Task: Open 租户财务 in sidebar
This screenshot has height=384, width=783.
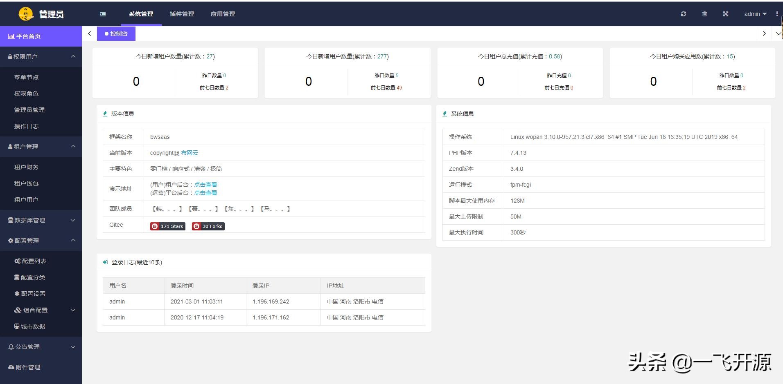Action: [x=26, y=167]
